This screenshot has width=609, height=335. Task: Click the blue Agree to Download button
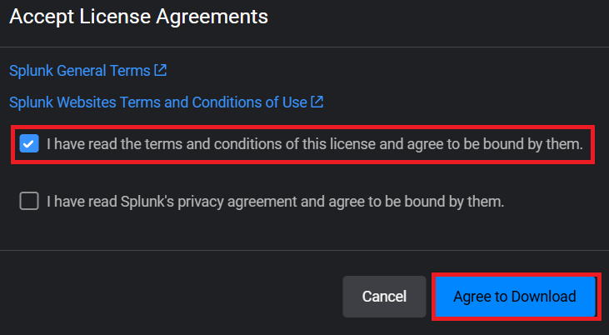point(514,297)
